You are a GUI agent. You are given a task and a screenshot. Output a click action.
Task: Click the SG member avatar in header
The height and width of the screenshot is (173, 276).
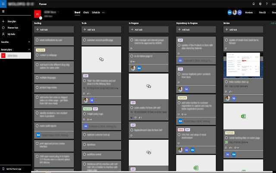pos(239,13)
